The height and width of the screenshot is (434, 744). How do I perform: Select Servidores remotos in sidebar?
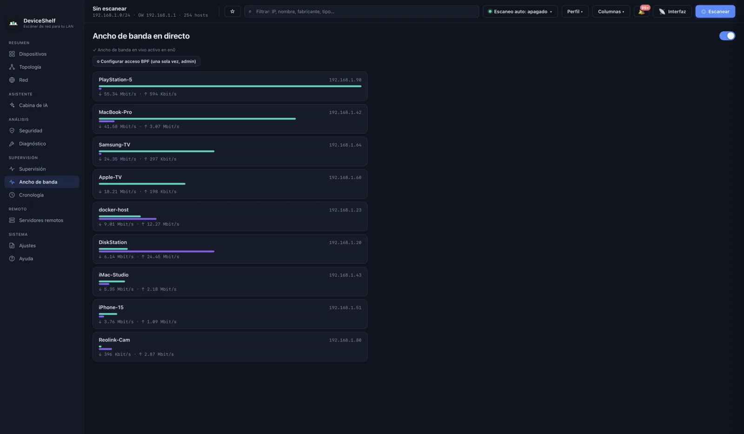[x=42, y=220]
